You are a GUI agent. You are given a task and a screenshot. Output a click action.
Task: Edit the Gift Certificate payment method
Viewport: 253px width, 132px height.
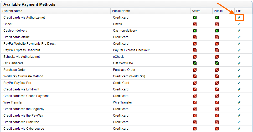239,63
